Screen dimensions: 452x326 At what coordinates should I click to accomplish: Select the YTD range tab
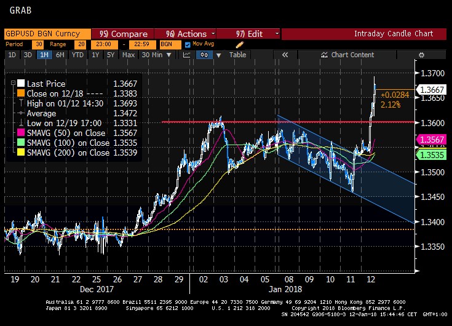click(x=77, y=55)
